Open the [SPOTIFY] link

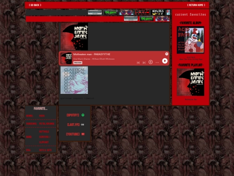73,115
